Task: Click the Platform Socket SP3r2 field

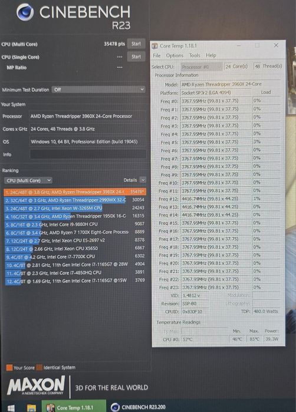Action: (x=216, y=93)
